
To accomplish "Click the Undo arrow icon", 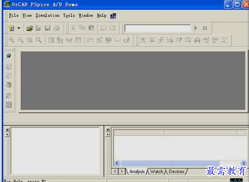I will 104,28.
